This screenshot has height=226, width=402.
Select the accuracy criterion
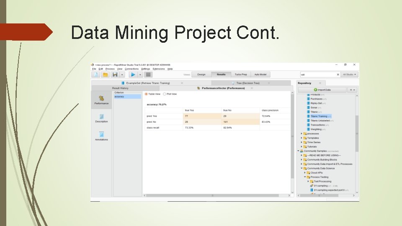(127, 97)
